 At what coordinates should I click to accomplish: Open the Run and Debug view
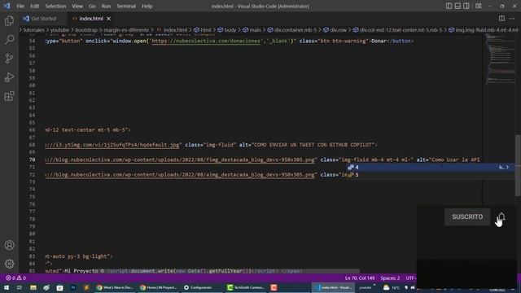coord(9,77)
